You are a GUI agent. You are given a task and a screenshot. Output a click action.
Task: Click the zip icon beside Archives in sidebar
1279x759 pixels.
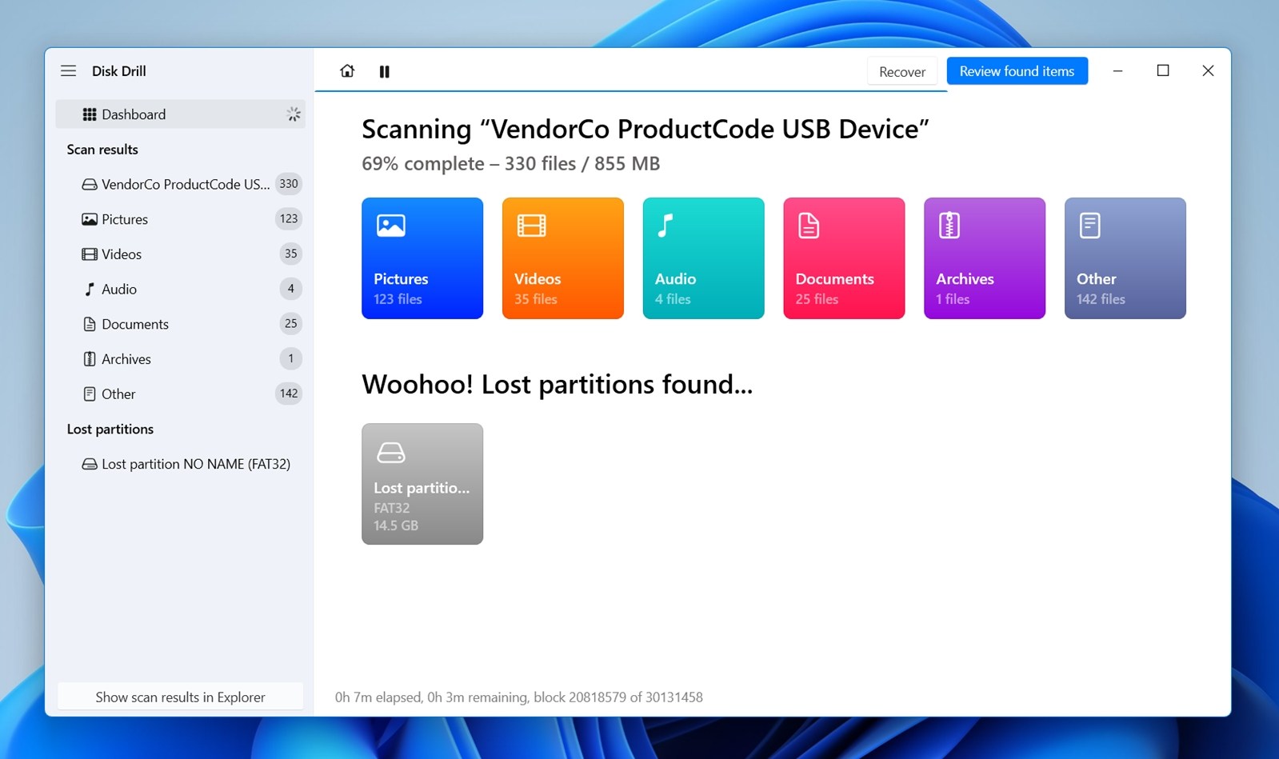[x=90, y=359]
